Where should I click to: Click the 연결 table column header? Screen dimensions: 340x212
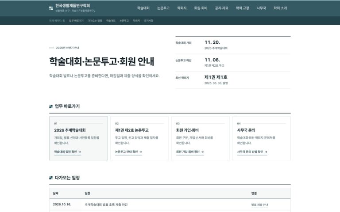coord(254,193)
